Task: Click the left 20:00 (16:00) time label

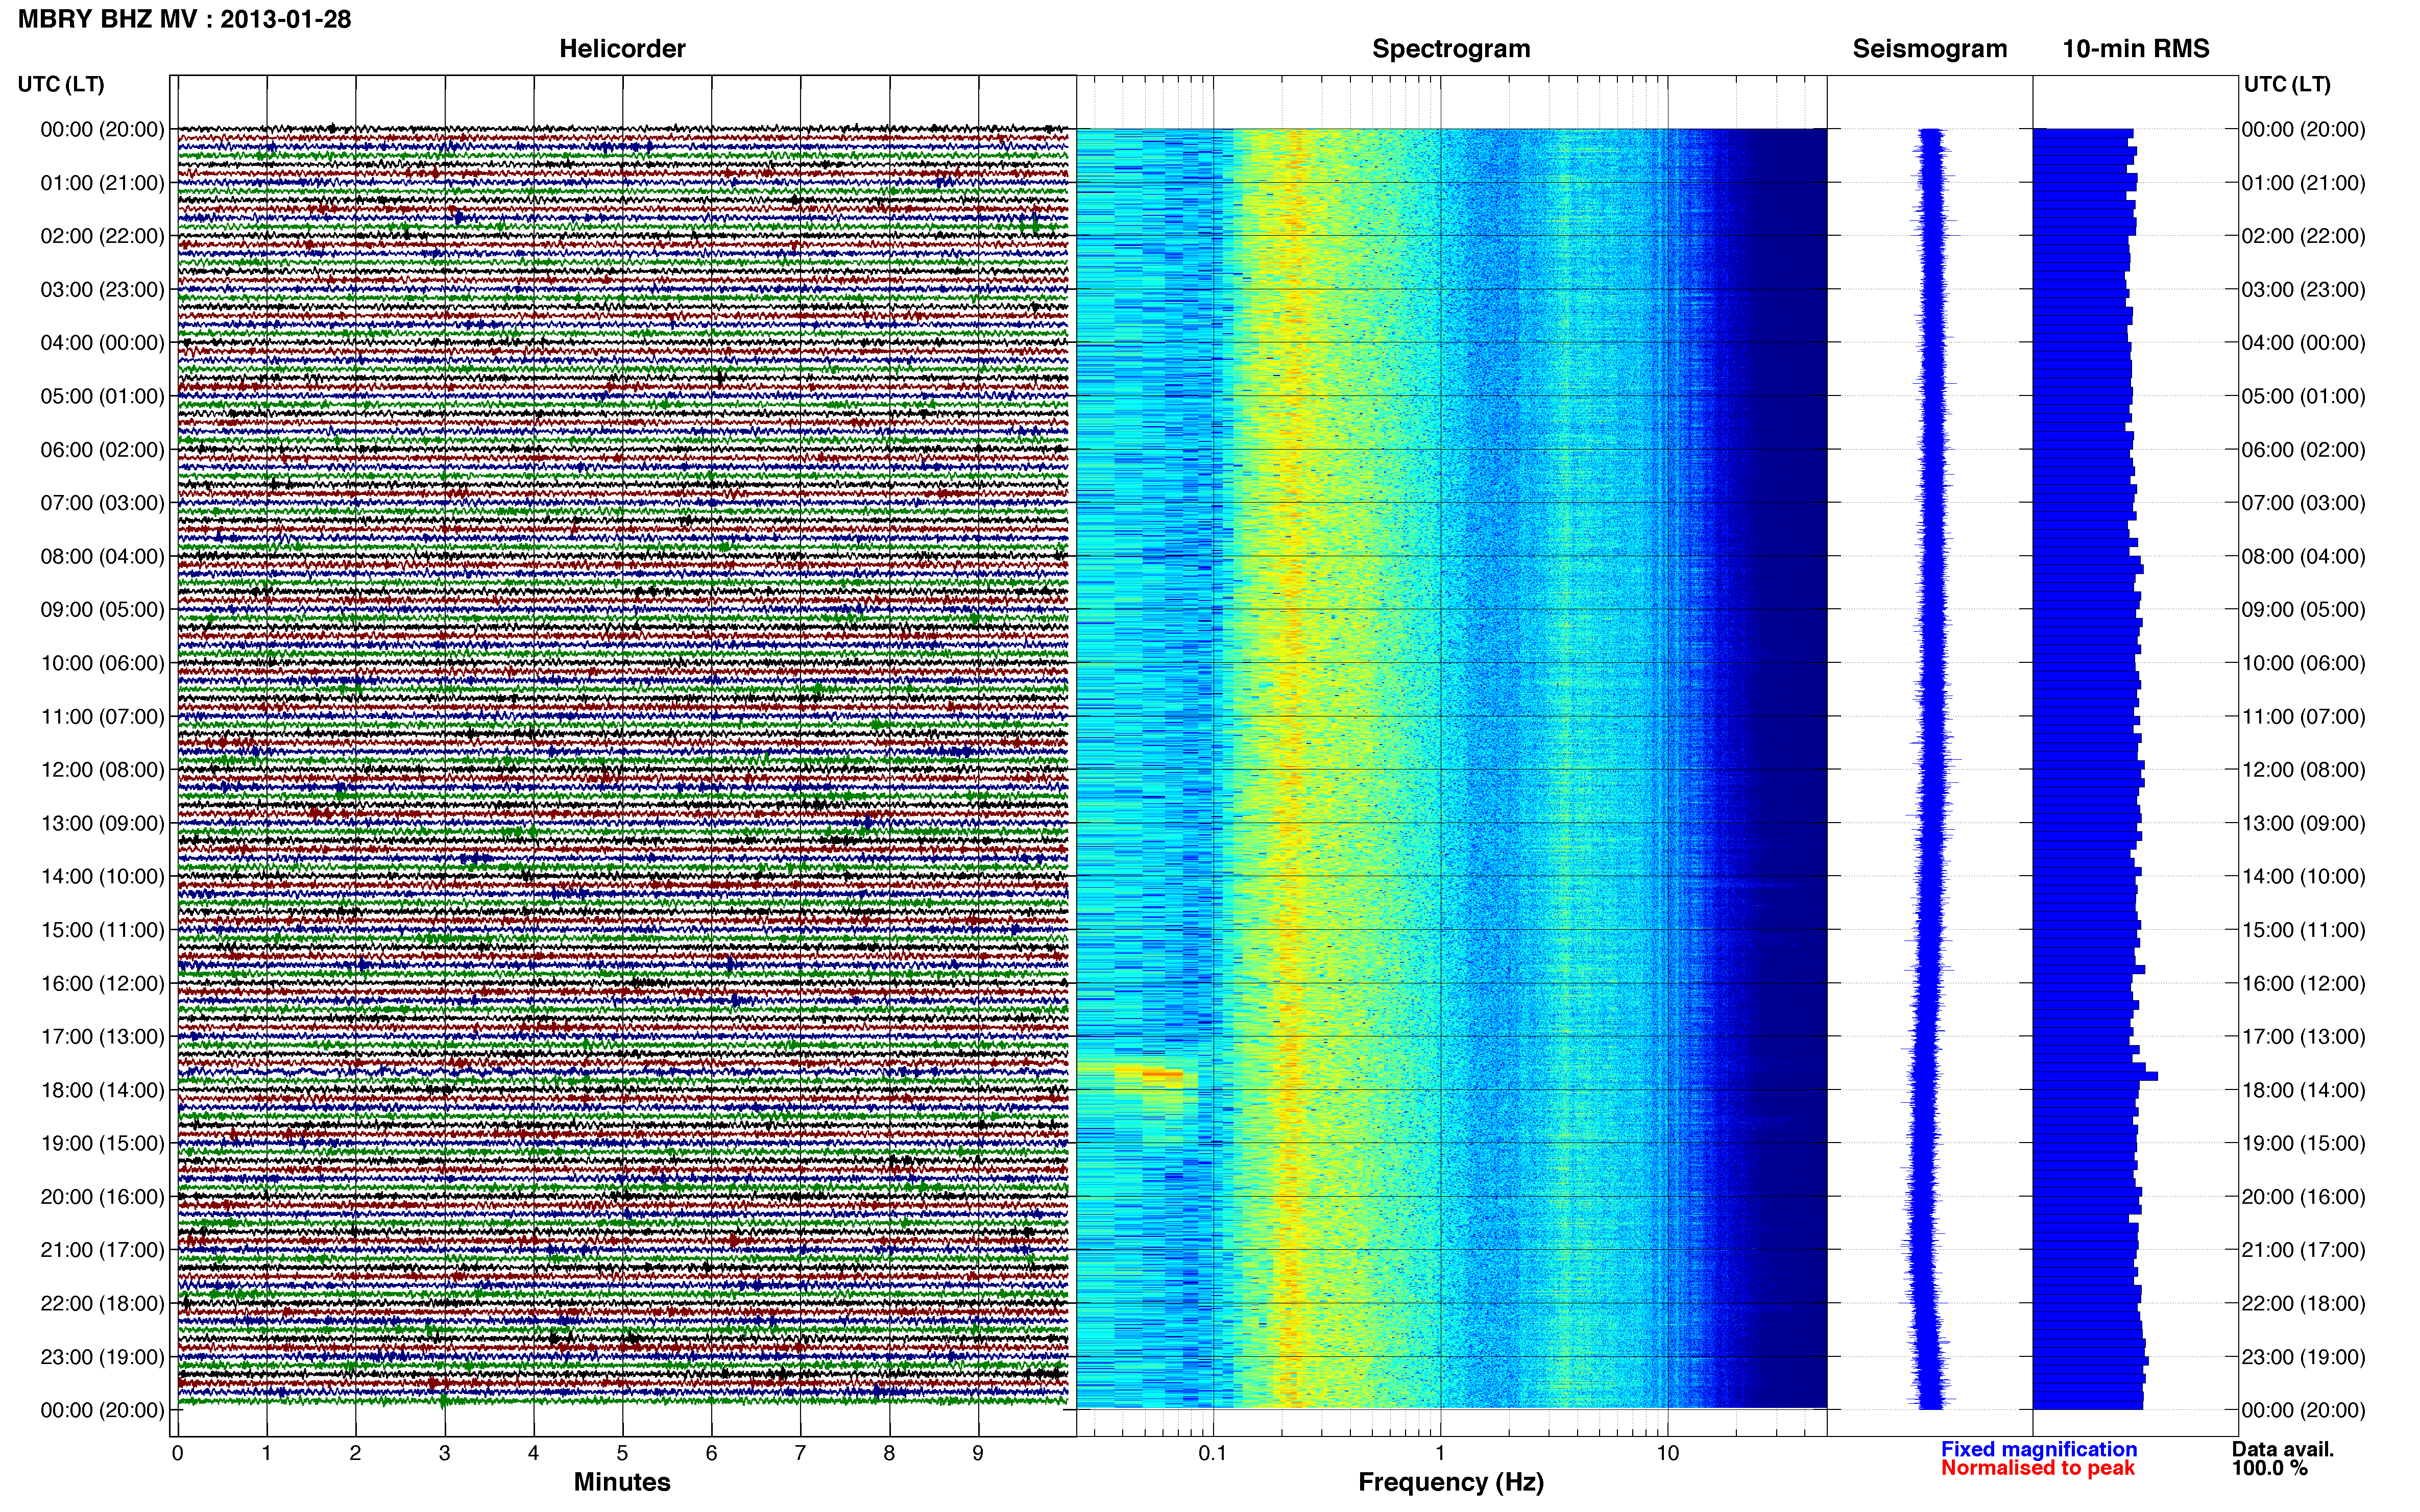Action: [x=102, y=1197]
